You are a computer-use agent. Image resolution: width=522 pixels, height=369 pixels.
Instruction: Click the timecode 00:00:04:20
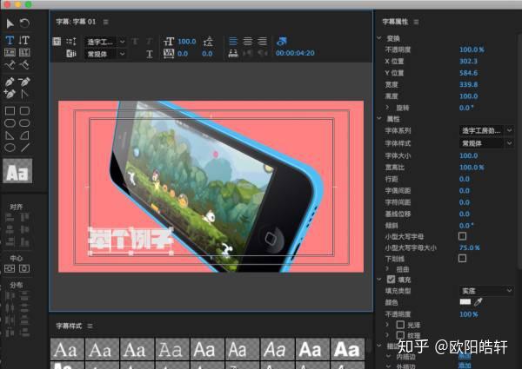click(295, 53)
